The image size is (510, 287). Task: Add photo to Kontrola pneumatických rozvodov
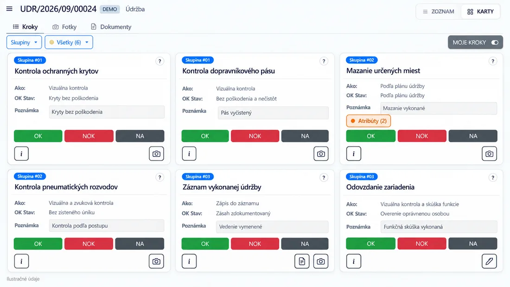click(156, 261)
